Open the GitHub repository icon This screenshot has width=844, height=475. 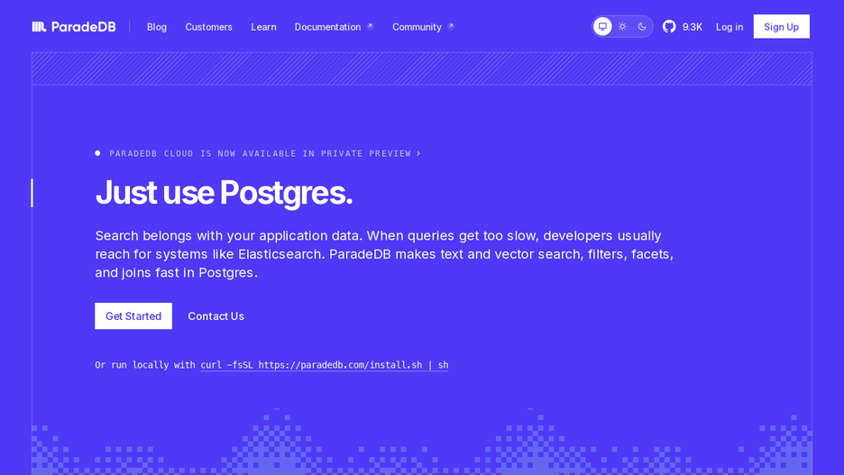pyautogui.click(x=669, y=26)
